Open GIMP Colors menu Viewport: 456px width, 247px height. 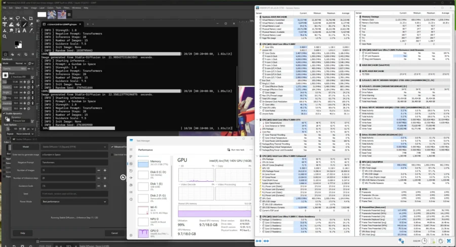(x=50, y=8)
